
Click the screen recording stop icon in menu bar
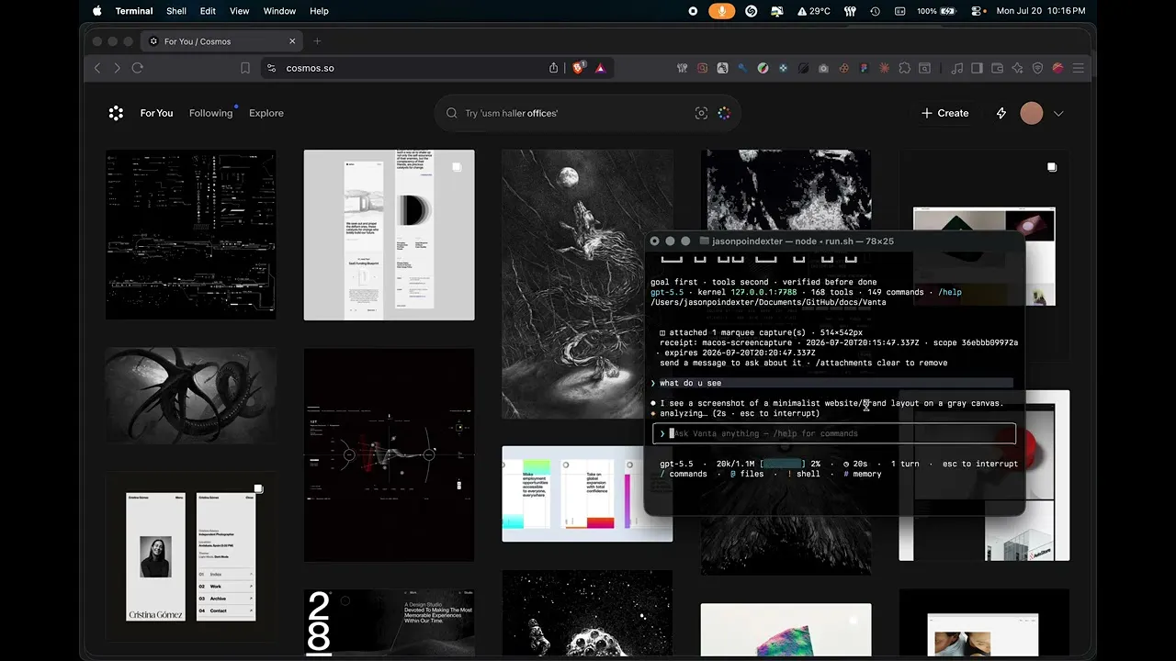coord(693,11)
